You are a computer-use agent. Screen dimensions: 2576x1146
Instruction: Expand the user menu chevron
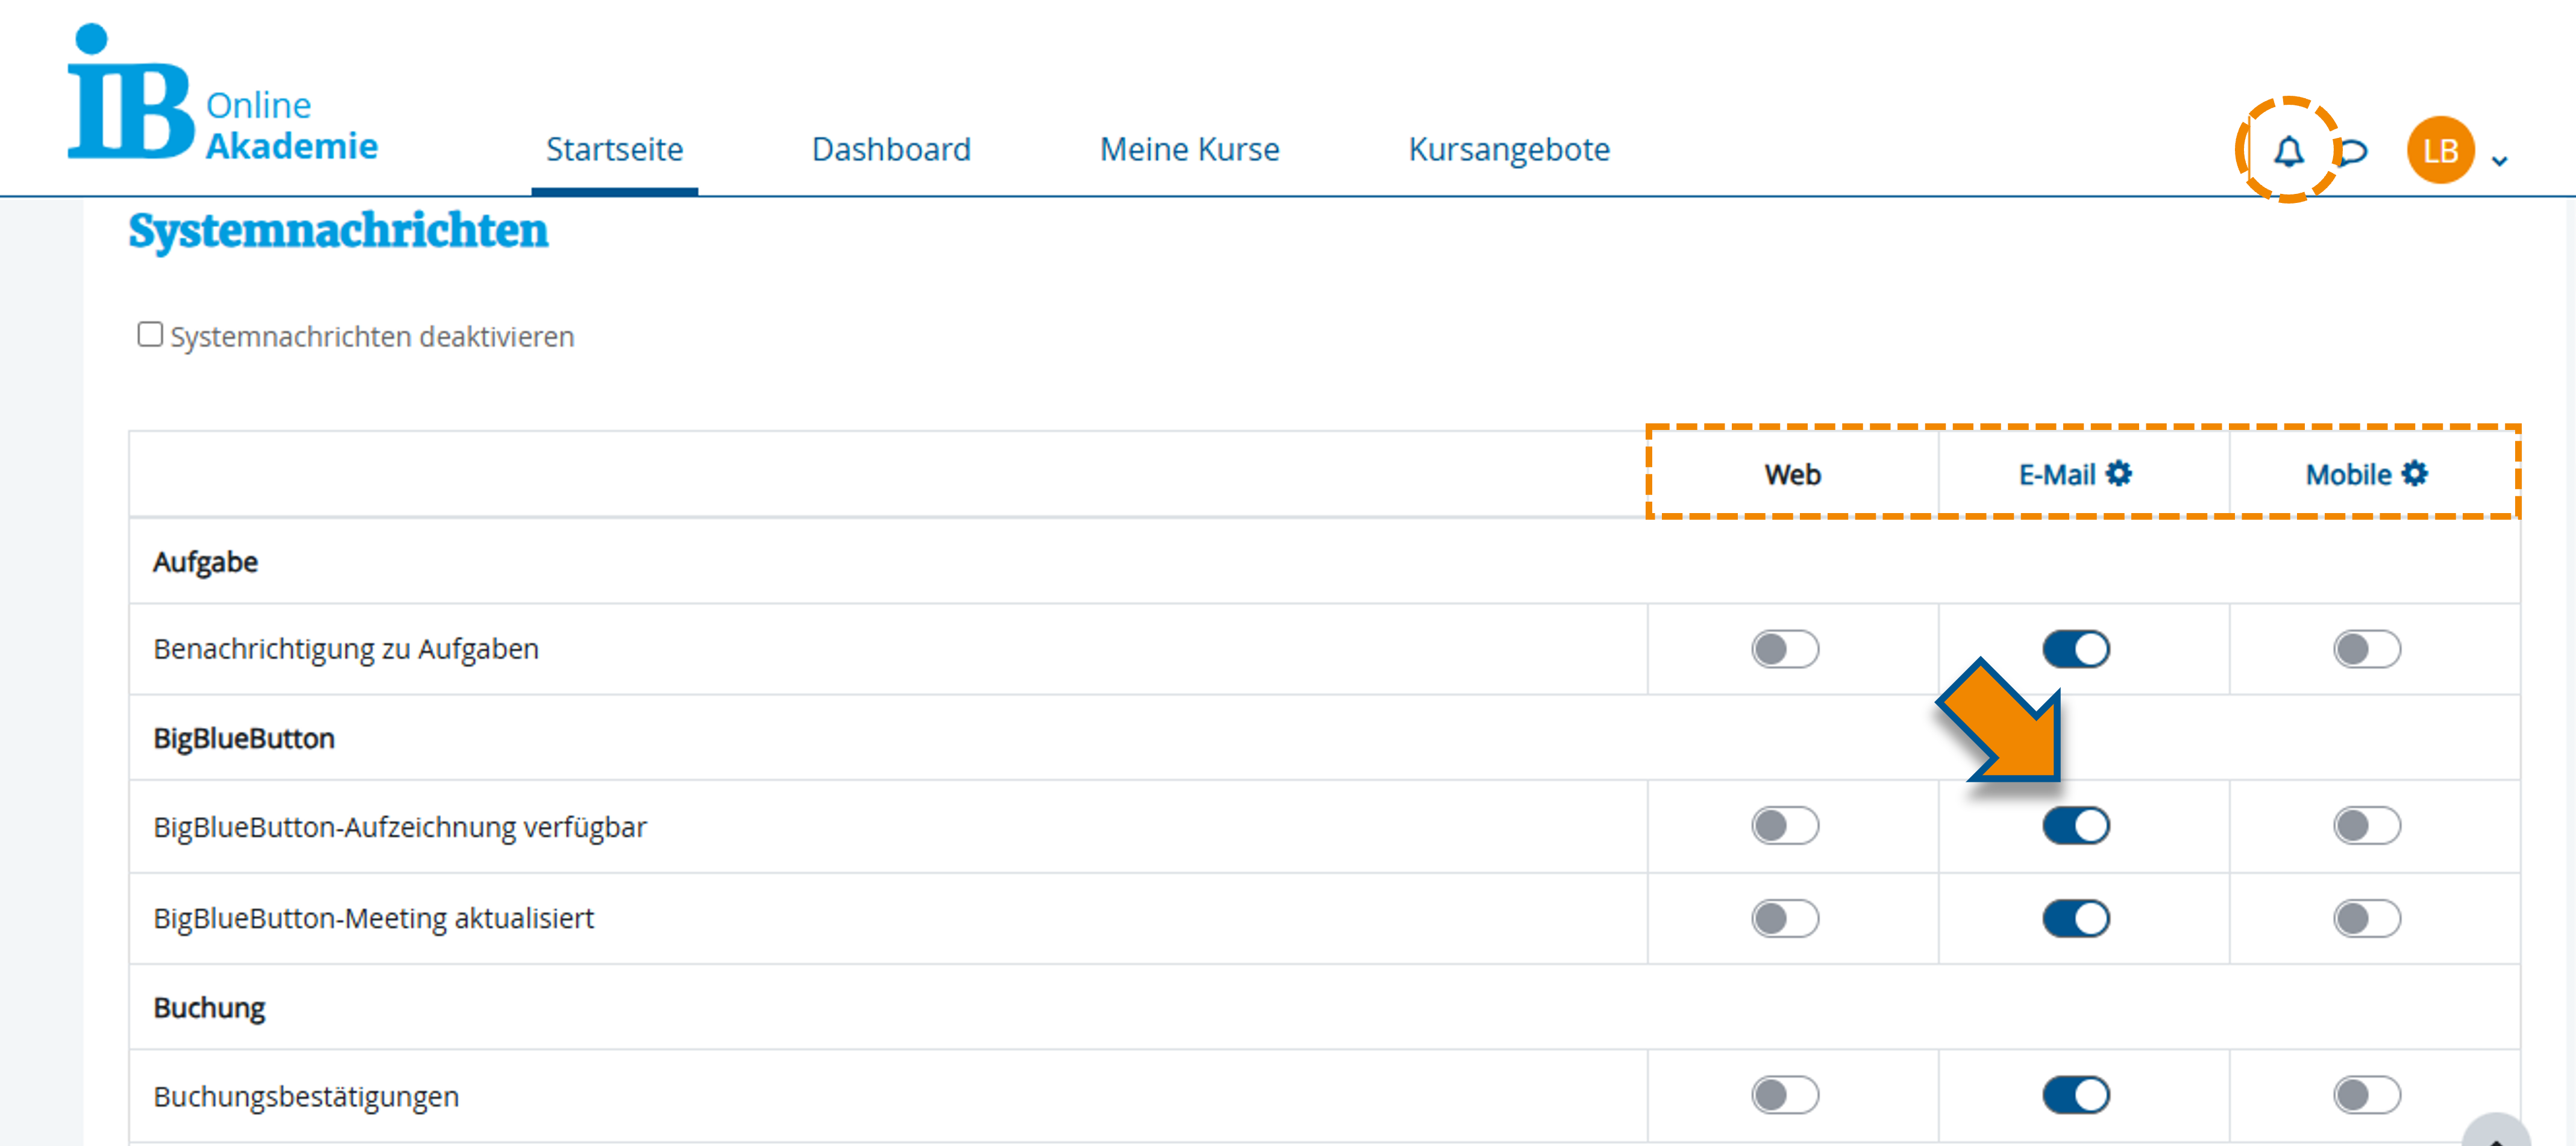pos(2499,161)
